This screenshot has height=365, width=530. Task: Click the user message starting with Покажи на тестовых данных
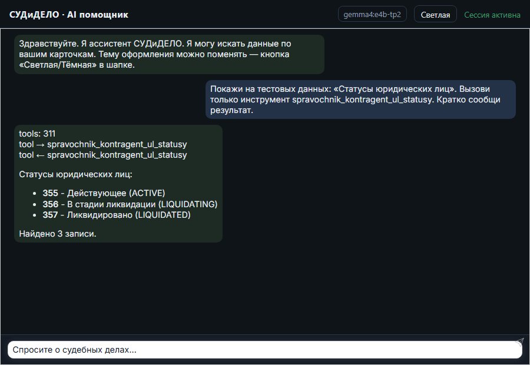(x=360, y=99)
